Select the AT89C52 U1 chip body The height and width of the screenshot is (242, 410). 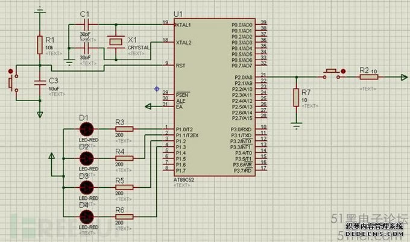tap(214, 96)
